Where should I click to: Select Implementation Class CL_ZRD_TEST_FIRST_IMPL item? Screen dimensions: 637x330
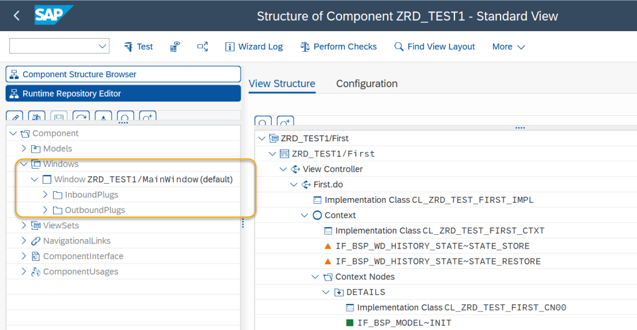[x=429, y=200]
